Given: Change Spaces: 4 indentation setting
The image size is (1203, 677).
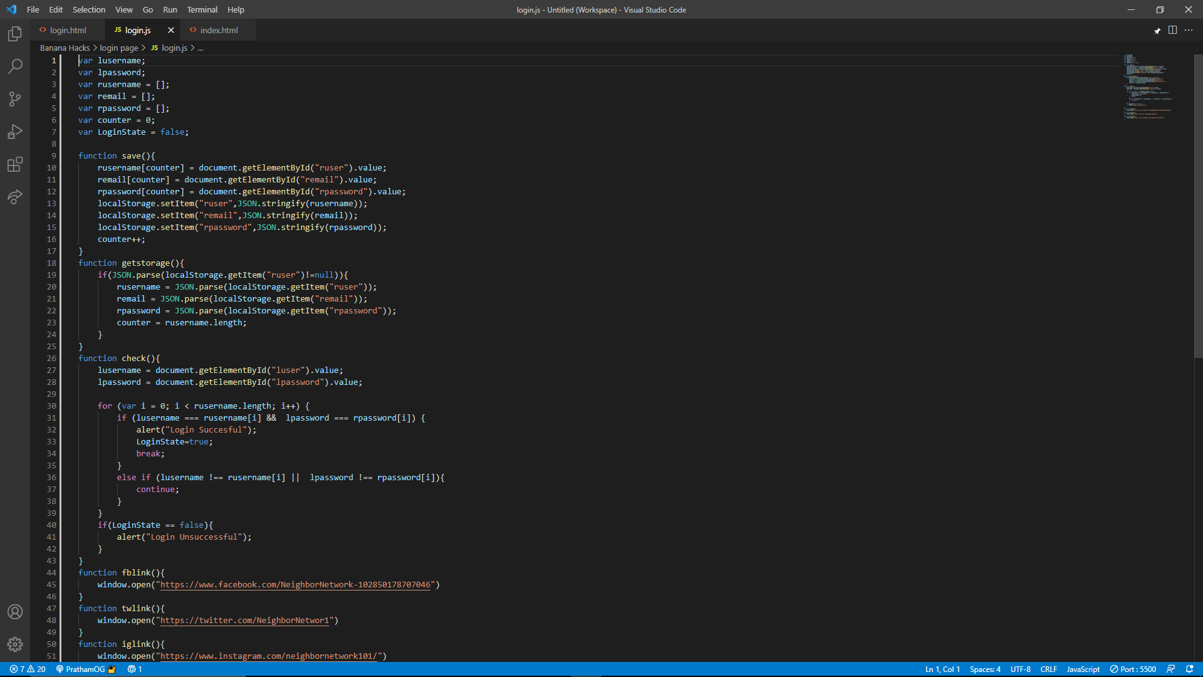Looking at the screenshot, I should 985,669.
